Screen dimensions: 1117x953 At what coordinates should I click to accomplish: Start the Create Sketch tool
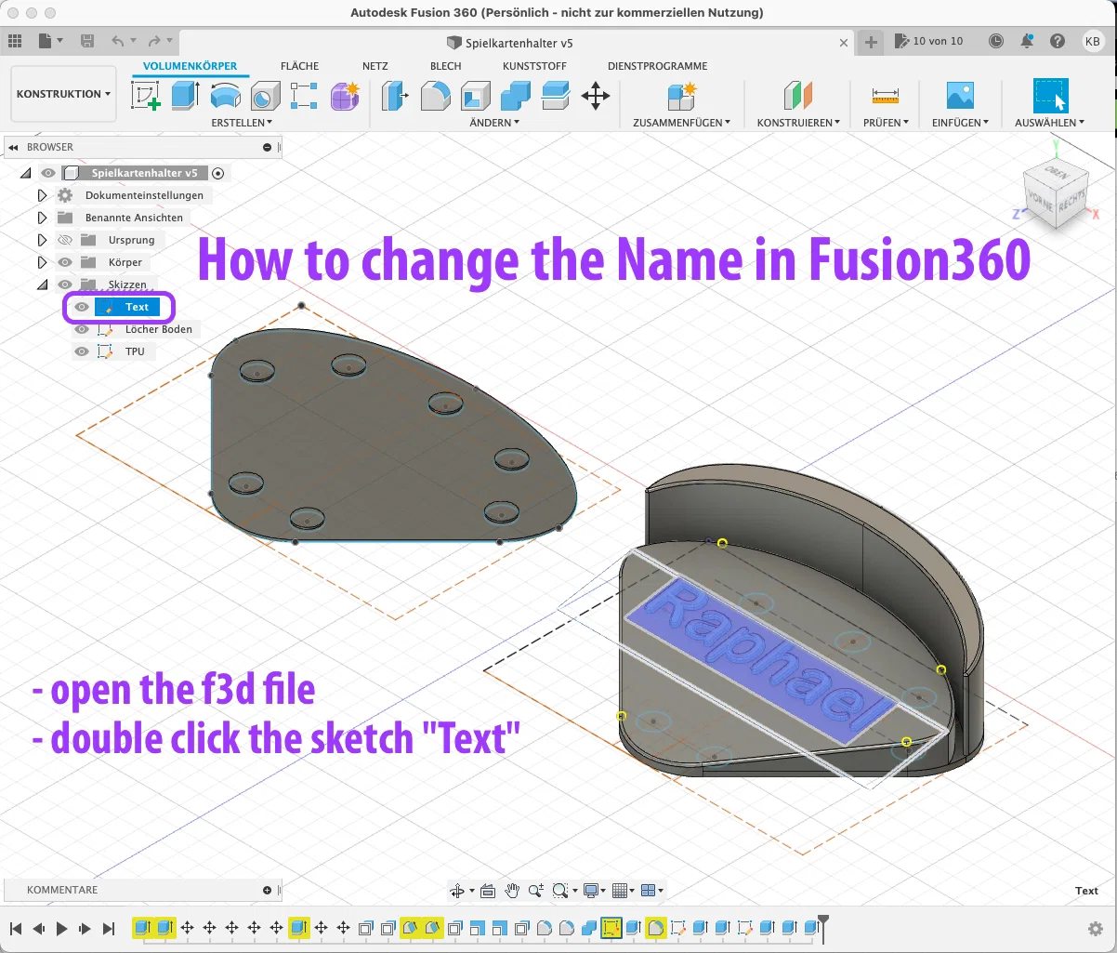(x=145, y=96)
